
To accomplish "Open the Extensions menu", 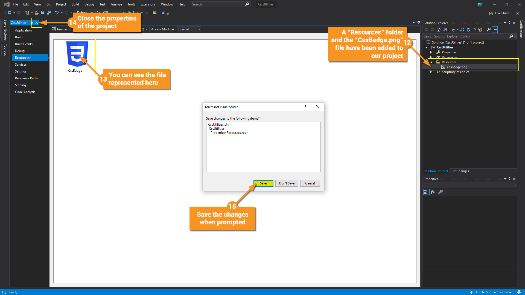I will point(148,4).
